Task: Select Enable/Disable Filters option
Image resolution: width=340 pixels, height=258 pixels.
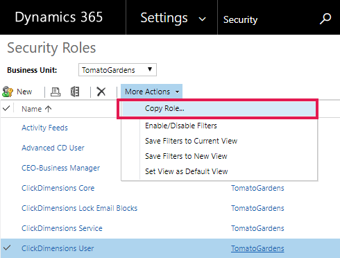Action: (x=181, y=126)
